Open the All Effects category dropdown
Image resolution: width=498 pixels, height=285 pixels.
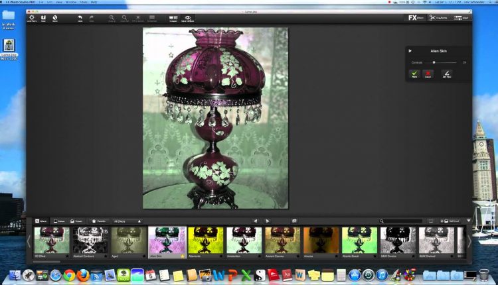pyautogui.click(x=127, y=221)
